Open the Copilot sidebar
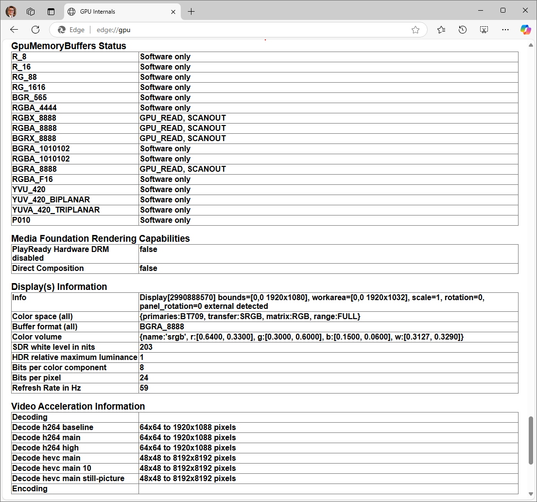537x502 pixels. 525,30
